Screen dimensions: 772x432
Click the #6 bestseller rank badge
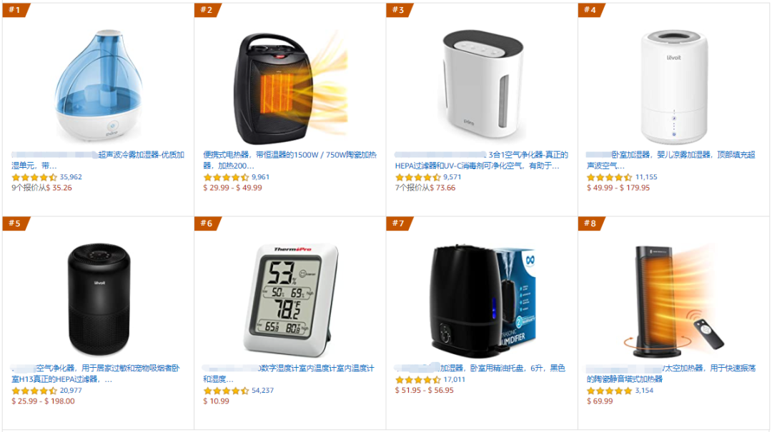[208, 223]
